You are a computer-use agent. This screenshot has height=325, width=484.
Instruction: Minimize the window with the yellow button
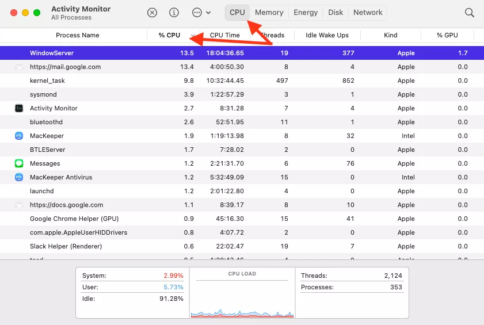25,13
